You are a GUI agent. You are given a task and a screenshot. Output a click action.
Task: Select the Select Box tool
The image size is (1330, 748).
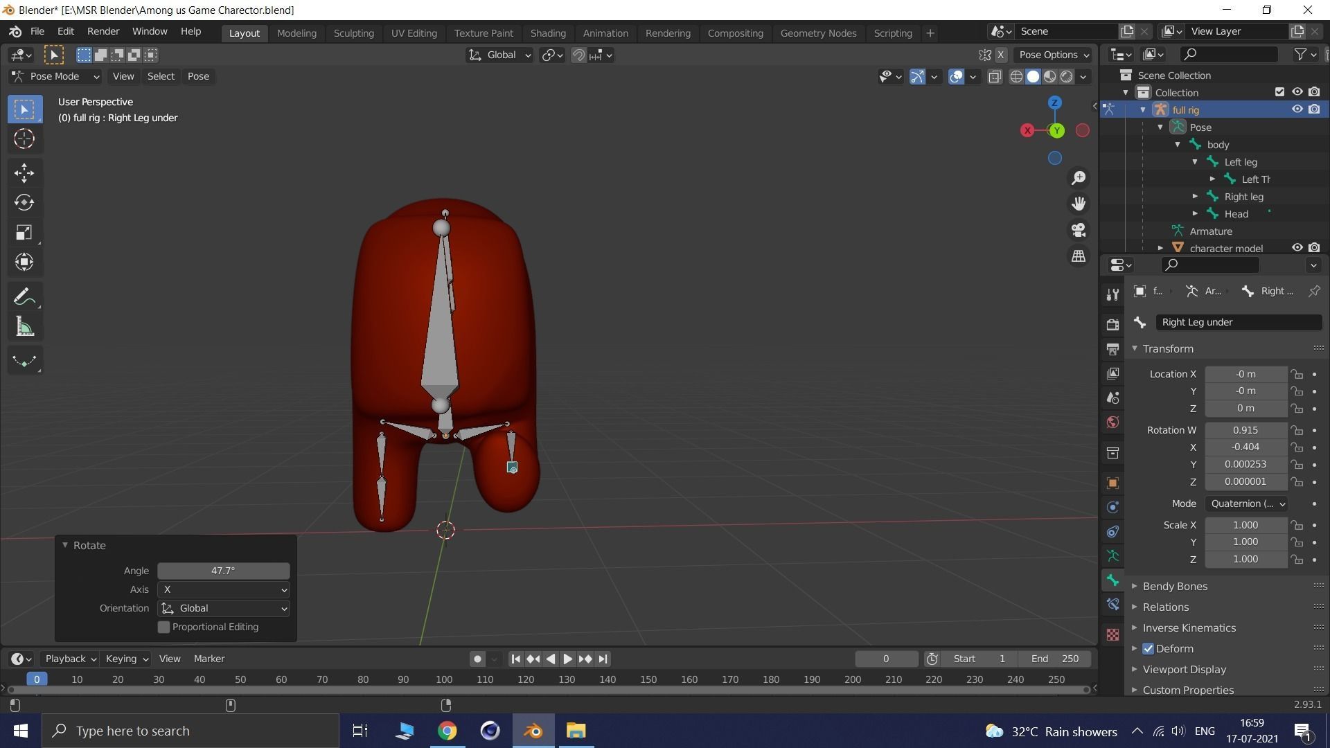click(x=24, y=109)
